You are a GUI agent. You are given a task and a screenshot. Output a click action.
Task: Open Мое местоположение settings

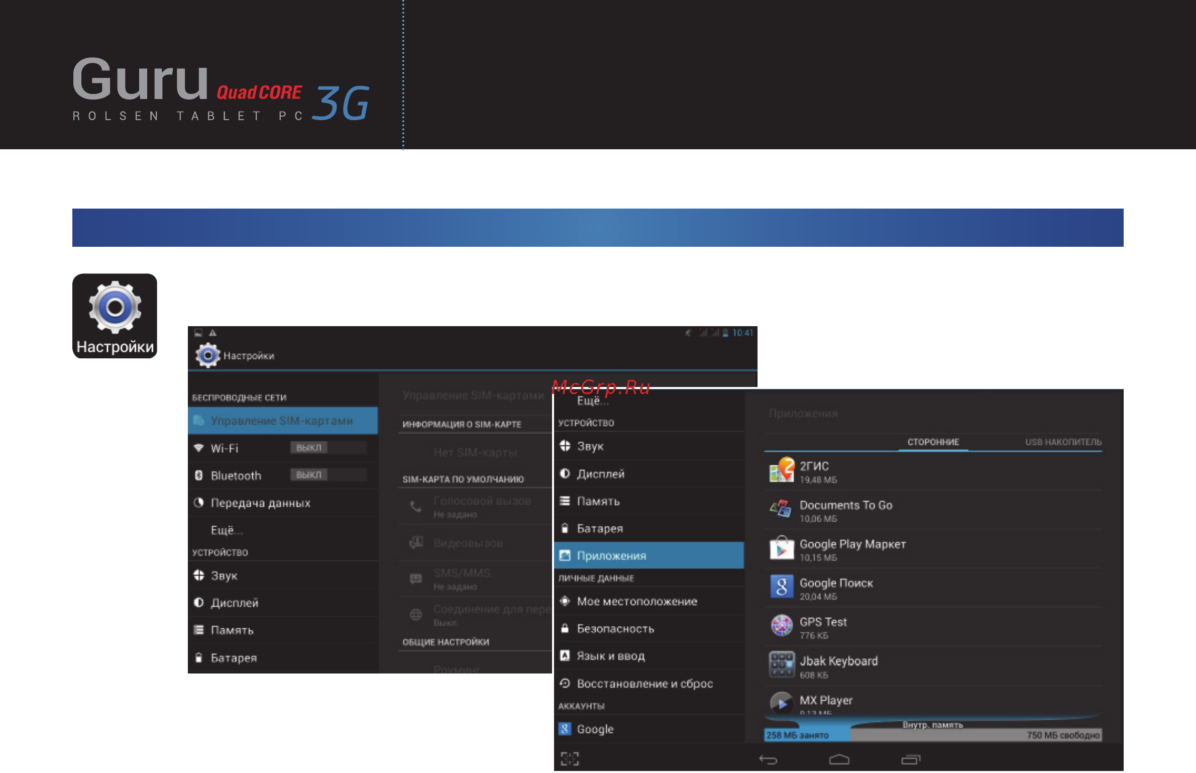click(x=649, y=601)
